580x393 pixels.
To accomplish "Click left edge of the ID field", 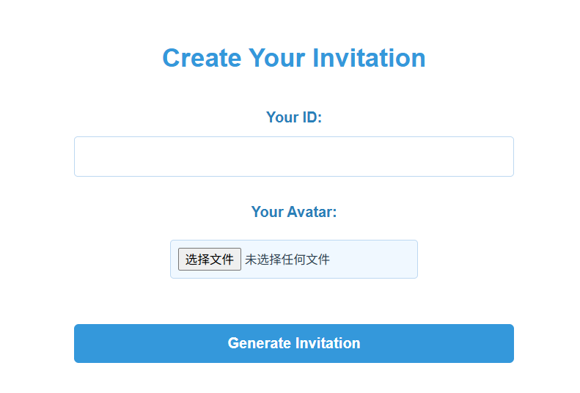I will click(84, 156).
